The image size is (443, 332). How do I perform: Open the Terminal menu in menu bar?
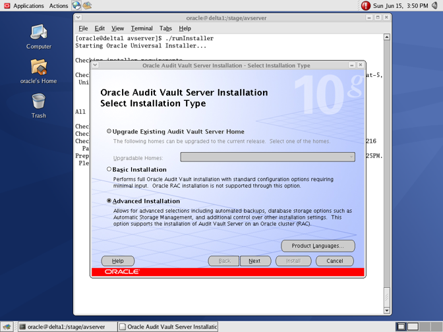142,28
